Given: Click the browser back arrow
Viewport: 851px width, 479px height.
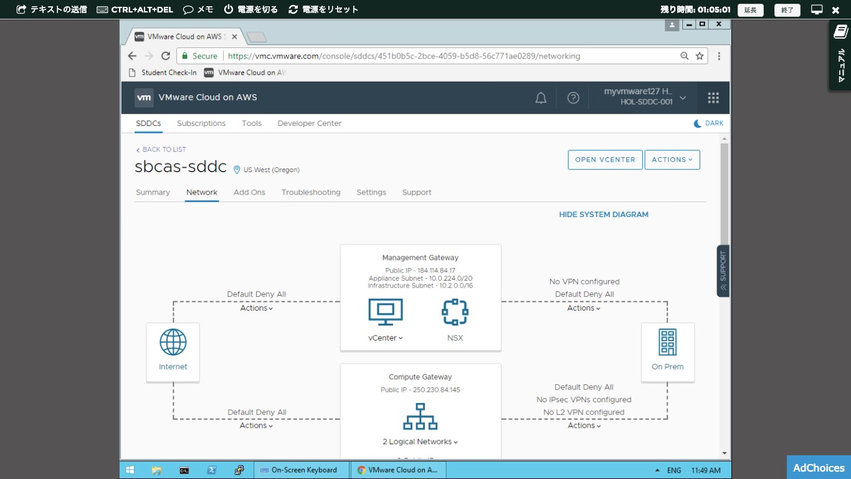Looking at the screenshot, I should pos(132,56).
